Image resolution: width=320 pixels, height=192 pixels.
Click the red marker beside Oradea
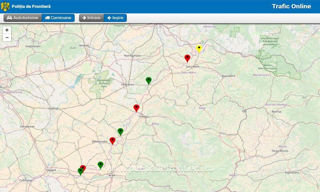(x=136, y=107)
